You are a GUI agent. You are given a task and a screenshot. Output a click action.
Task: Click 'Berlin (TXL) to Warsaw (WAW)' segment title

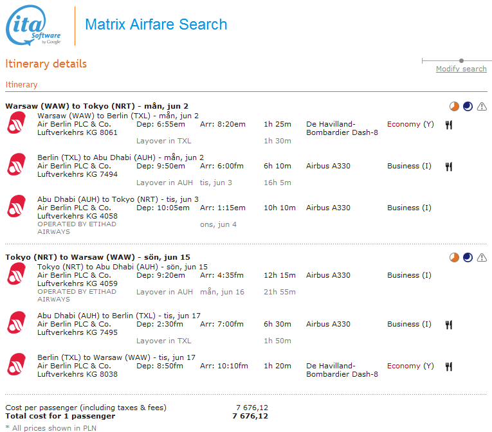[94, 357]
